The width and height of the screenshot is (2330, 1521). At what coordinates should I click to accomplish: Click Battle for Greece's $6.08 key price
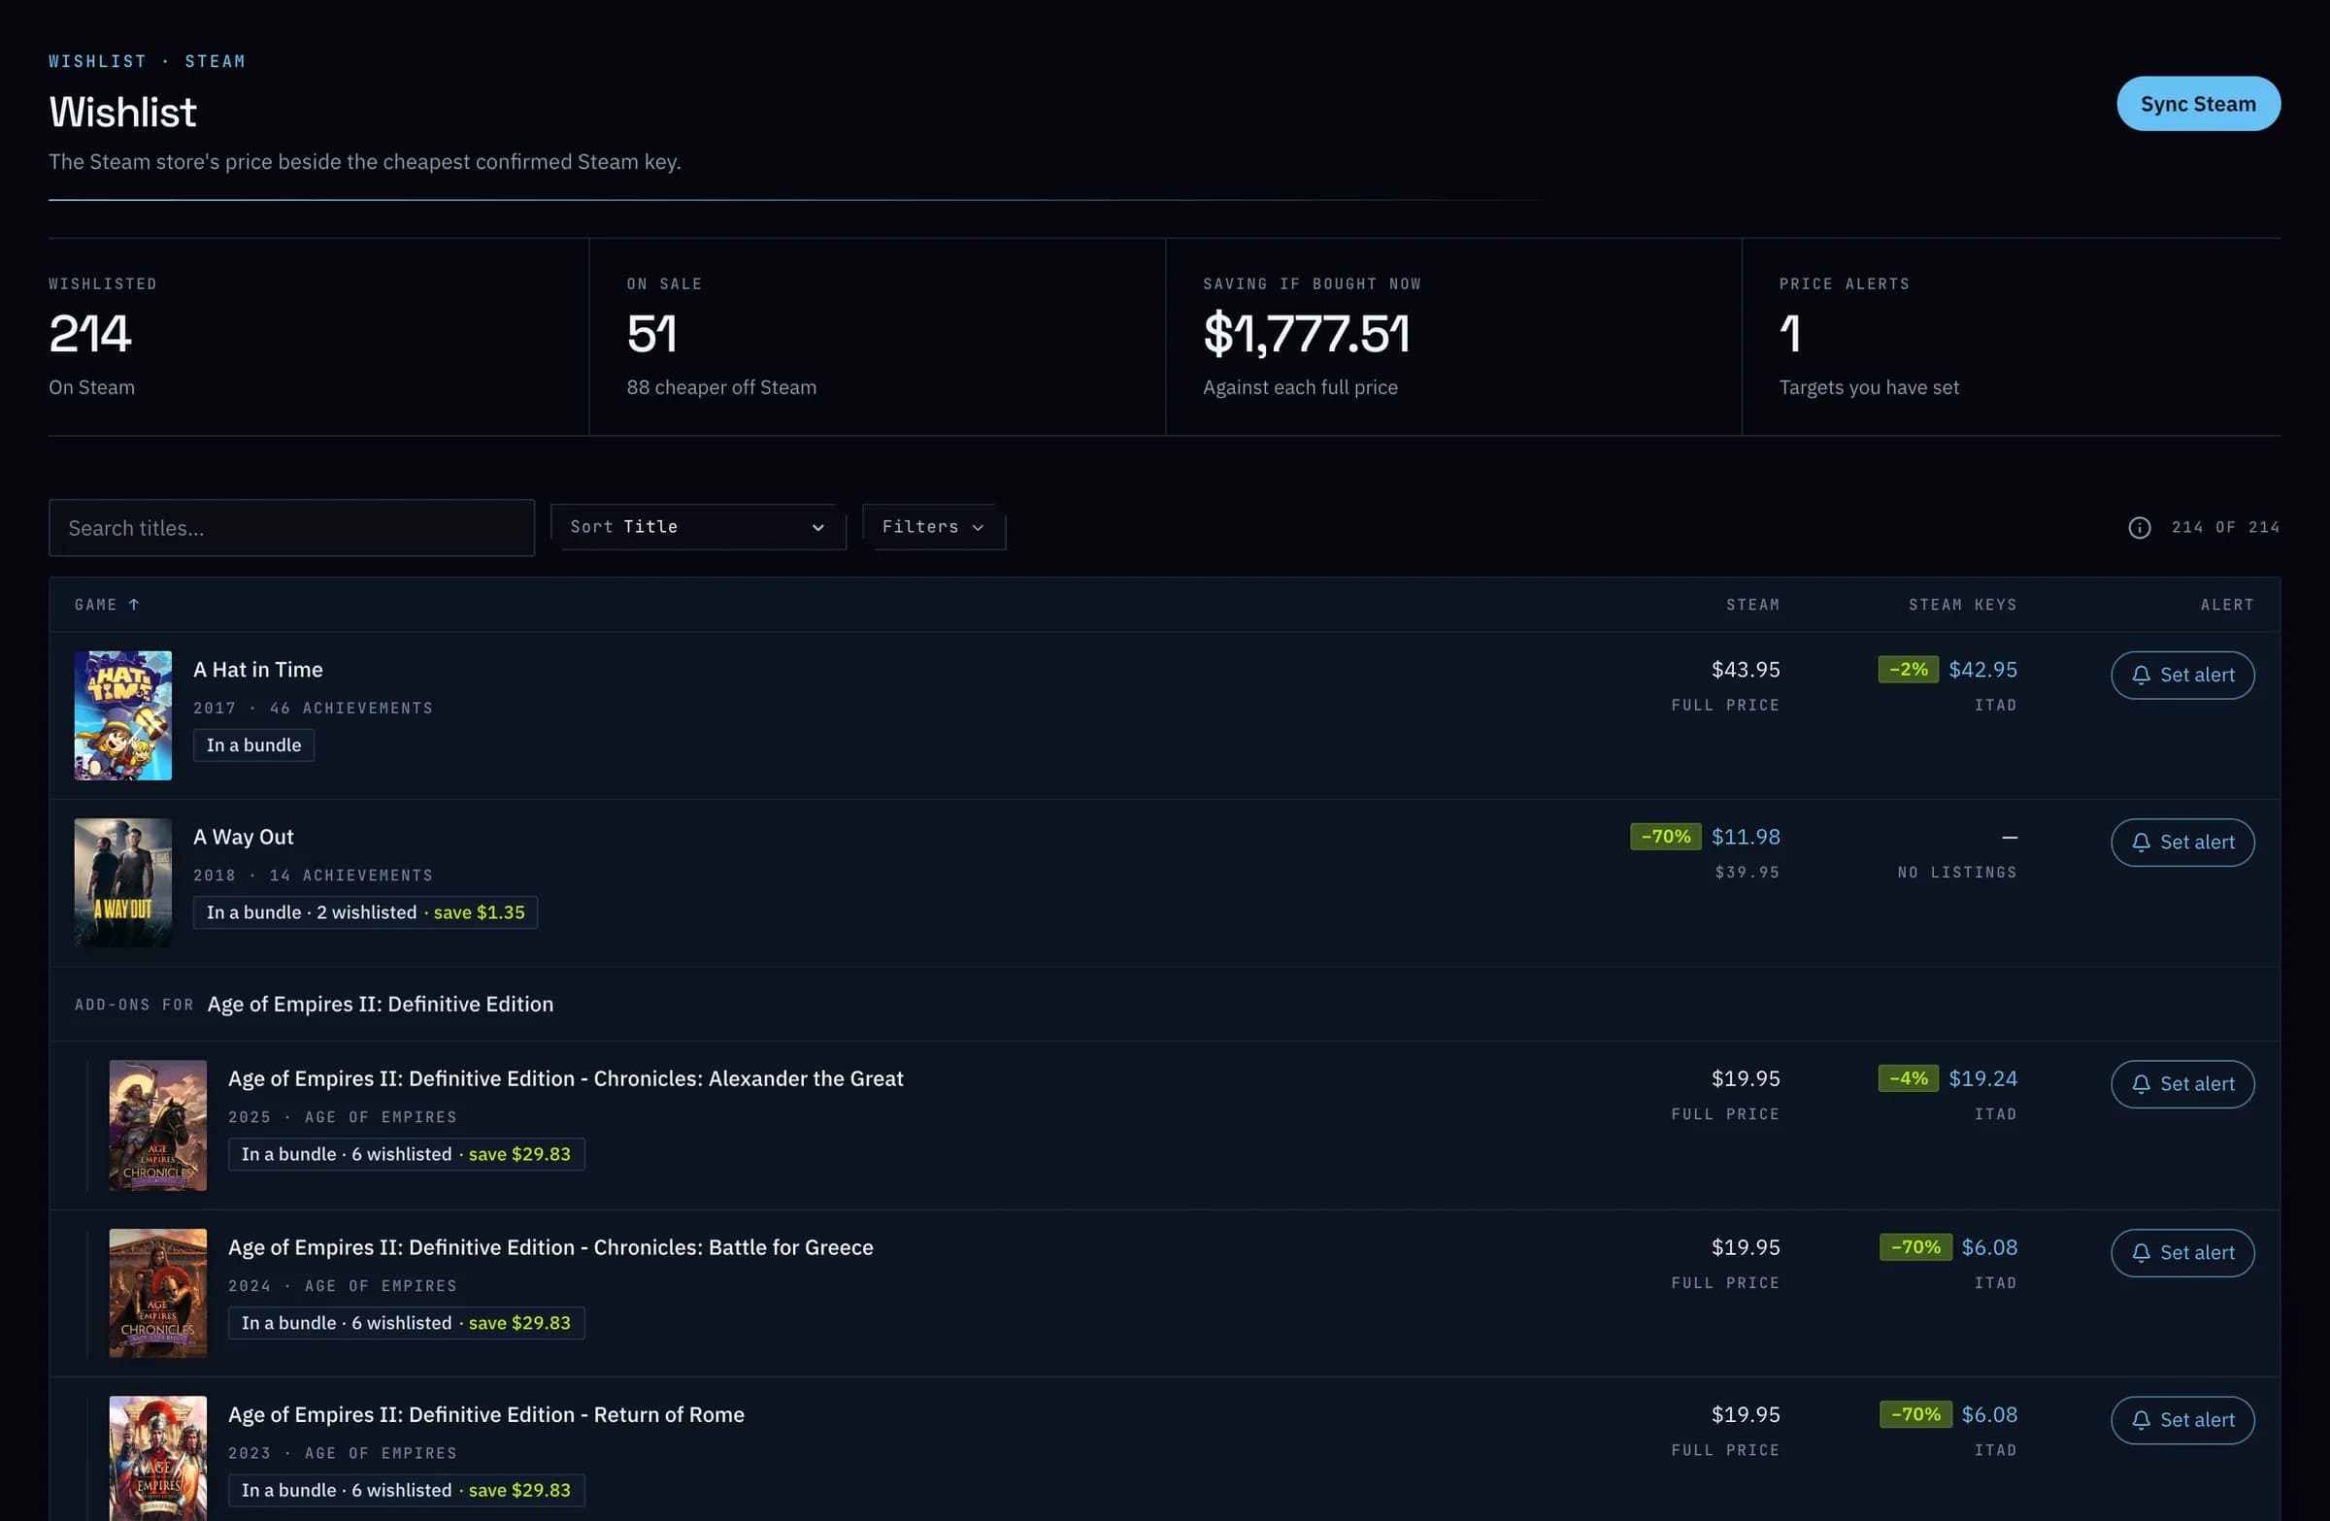tap(1989, 1247)
